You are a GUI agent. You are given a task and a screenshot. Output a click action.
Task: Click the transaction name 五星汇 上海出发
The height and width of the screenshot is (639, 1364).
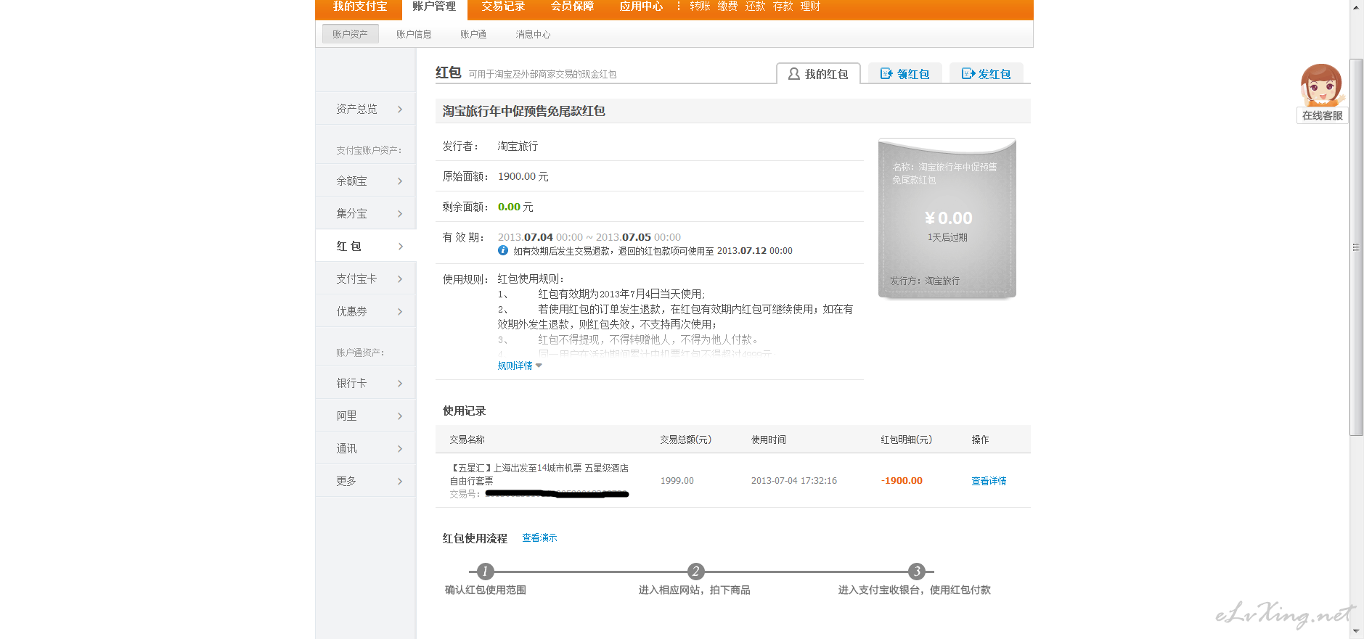(x=539, y=474)
